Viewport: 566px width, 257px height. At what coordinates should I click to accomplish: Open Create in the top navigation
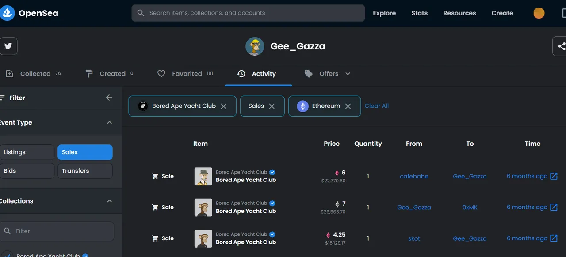(502, 13)
